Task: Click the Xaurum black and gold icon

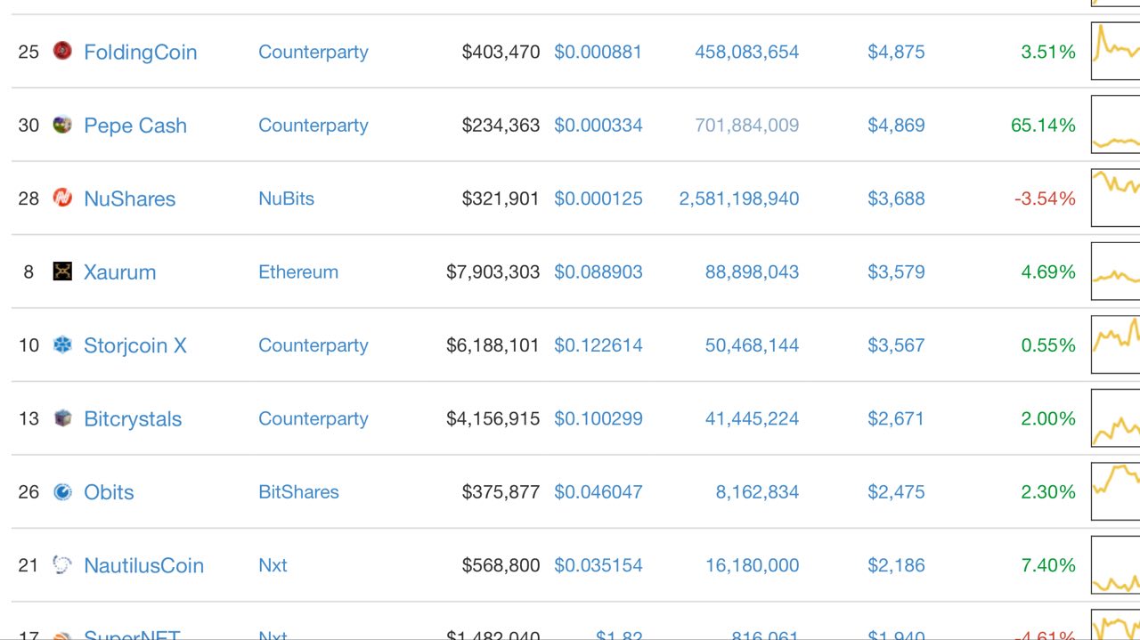Action: pos(62,271)
